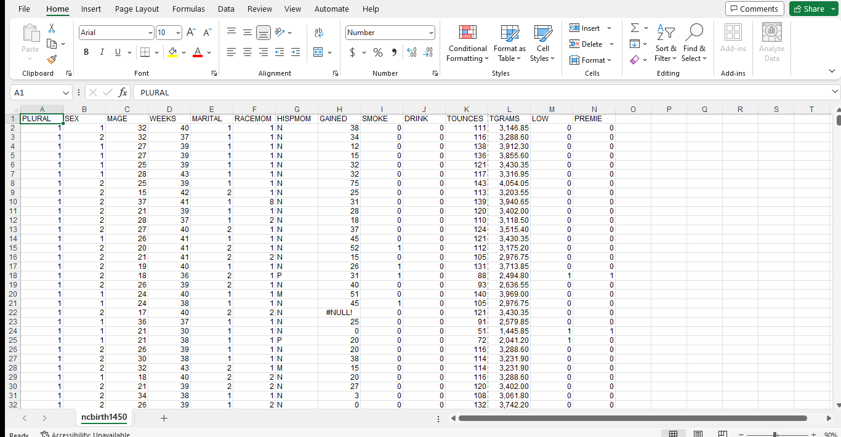This screenshot has width=841, height=437.
Task: Select the ncbirth1450 sheet tab
Action: pyautogui.click(x=103, y=417)
